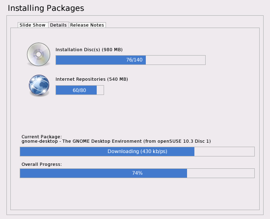
Task: Click the unfilled end of the 60/80 bar
Action: pyautogui.click(x=100, y=90)
